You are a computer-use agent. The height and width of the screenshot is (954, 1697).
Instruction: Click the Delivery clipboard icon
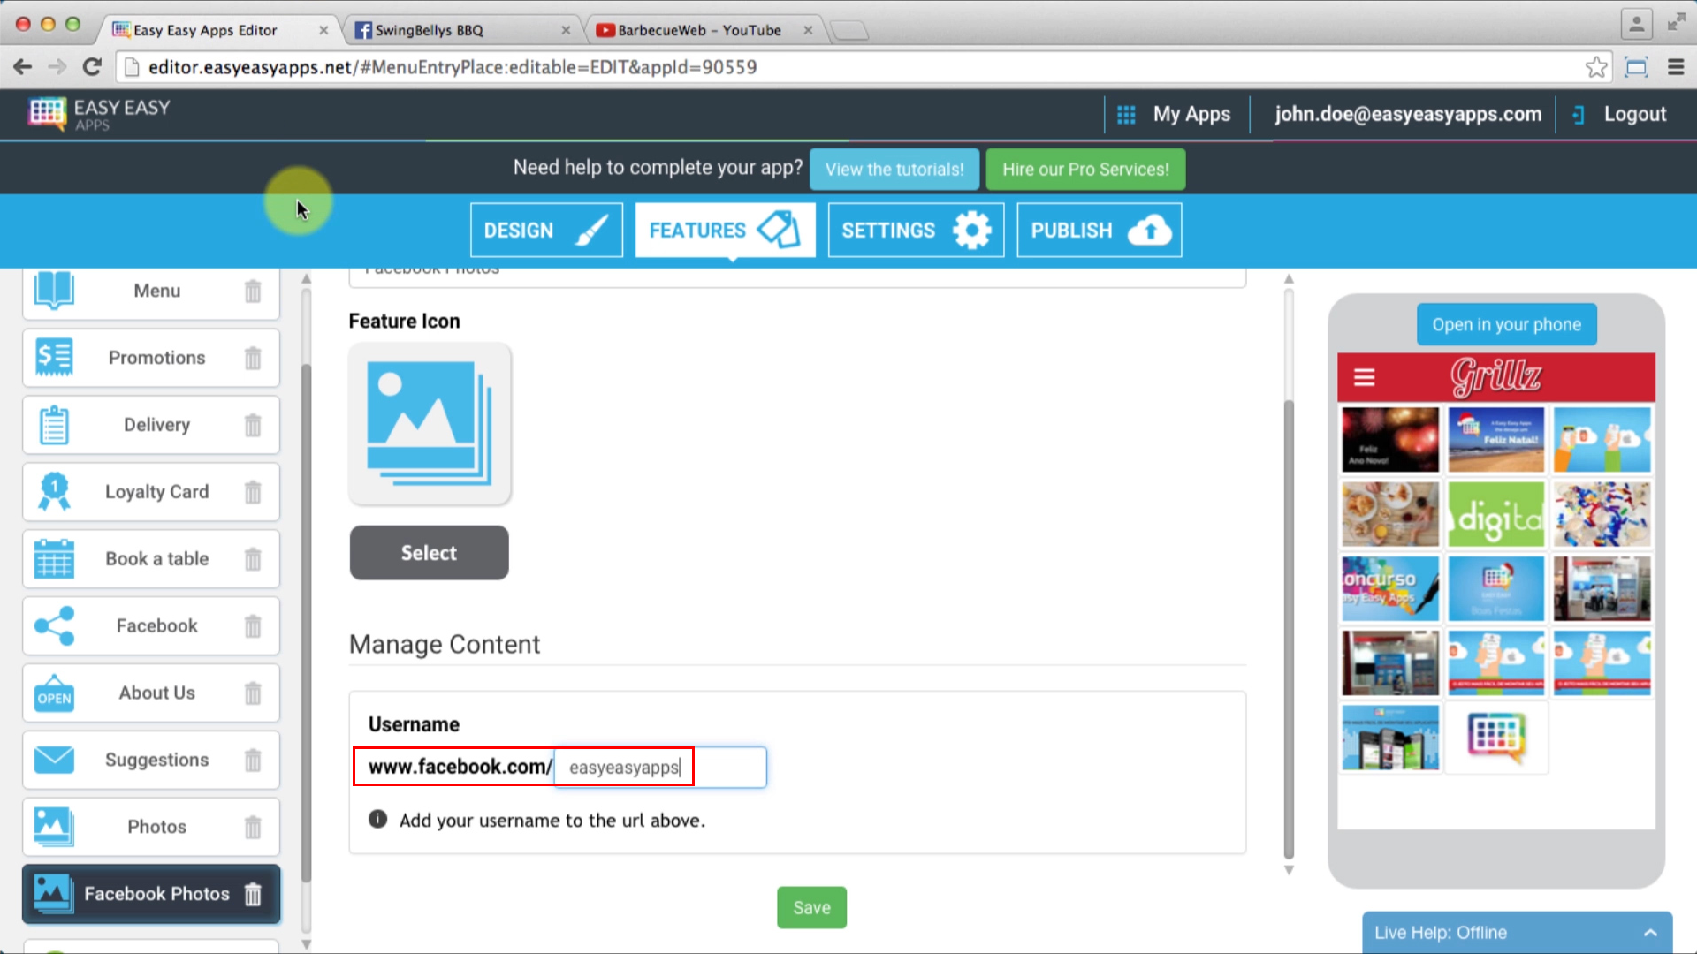pos(54,425)
